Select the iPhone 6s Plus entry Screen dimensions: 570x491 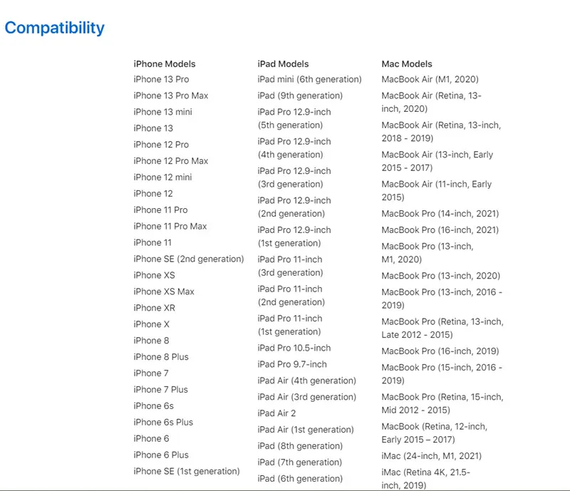click(x=163, y=423)
